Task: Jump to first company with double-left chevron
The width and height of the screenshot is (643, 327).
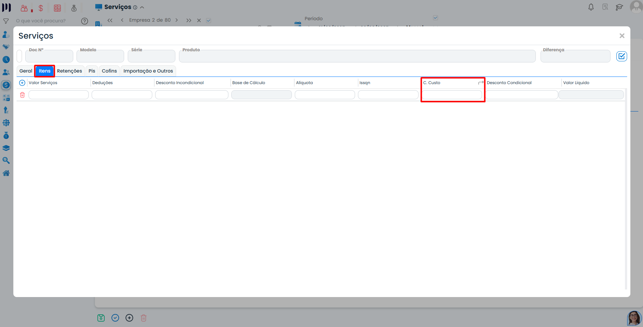Action: (x=110, y=20)
